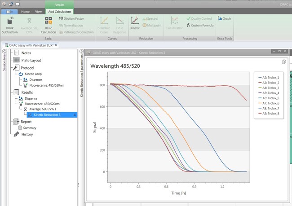Click legend entry A9: Trolox_8

tap(269, 114)
